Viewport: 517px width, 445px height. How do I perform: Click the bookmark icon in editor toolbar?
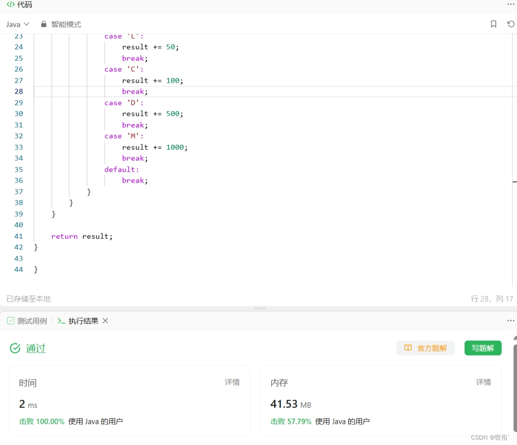[493, 24]
